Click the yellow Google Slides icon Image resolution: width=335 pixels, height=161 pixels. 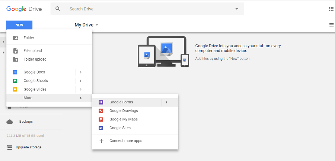tap(15, 89)
